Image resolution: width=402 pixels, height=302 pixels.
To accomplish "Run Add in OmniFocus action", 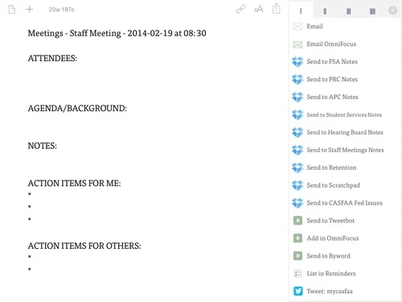I will pyautogui.click(x=333, y=238).
